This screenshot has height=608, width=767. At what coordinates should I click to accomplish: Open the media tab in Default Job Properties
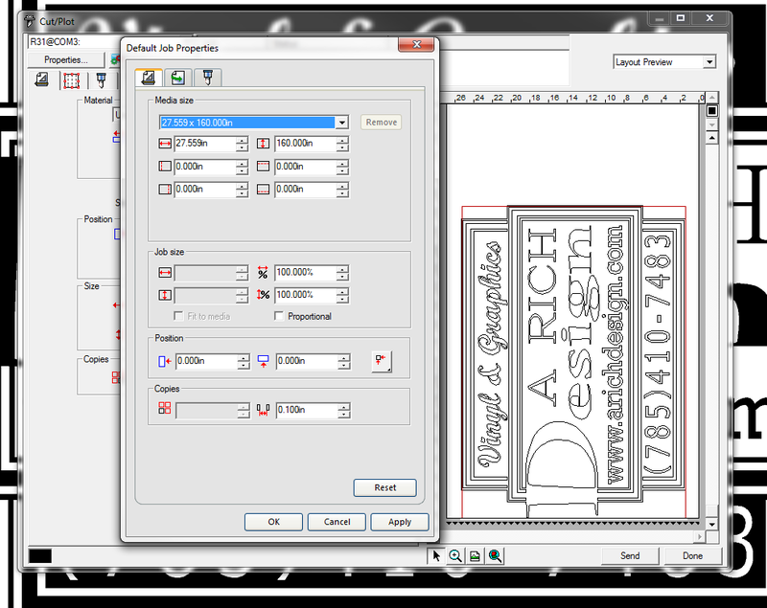click(x=149, y=78)
